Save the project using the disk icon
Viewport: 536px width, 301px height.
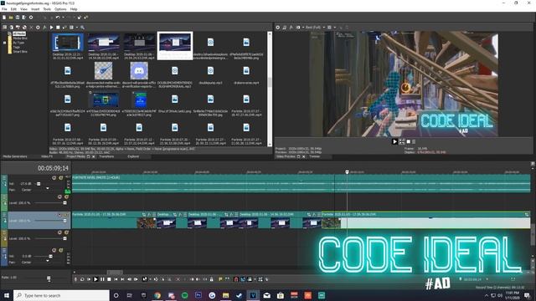click(18, 18)
